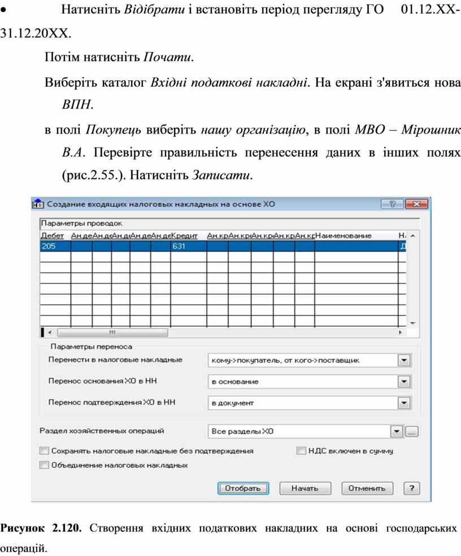Image resolution: width=461 pixels, height=556 pixels.
Task: Click the Отменить button
Action: click(367, 488)
